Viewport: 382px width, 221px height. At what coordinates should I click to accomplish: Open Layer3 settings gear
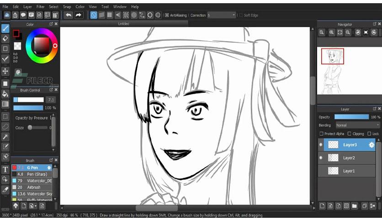pos(371,145)
